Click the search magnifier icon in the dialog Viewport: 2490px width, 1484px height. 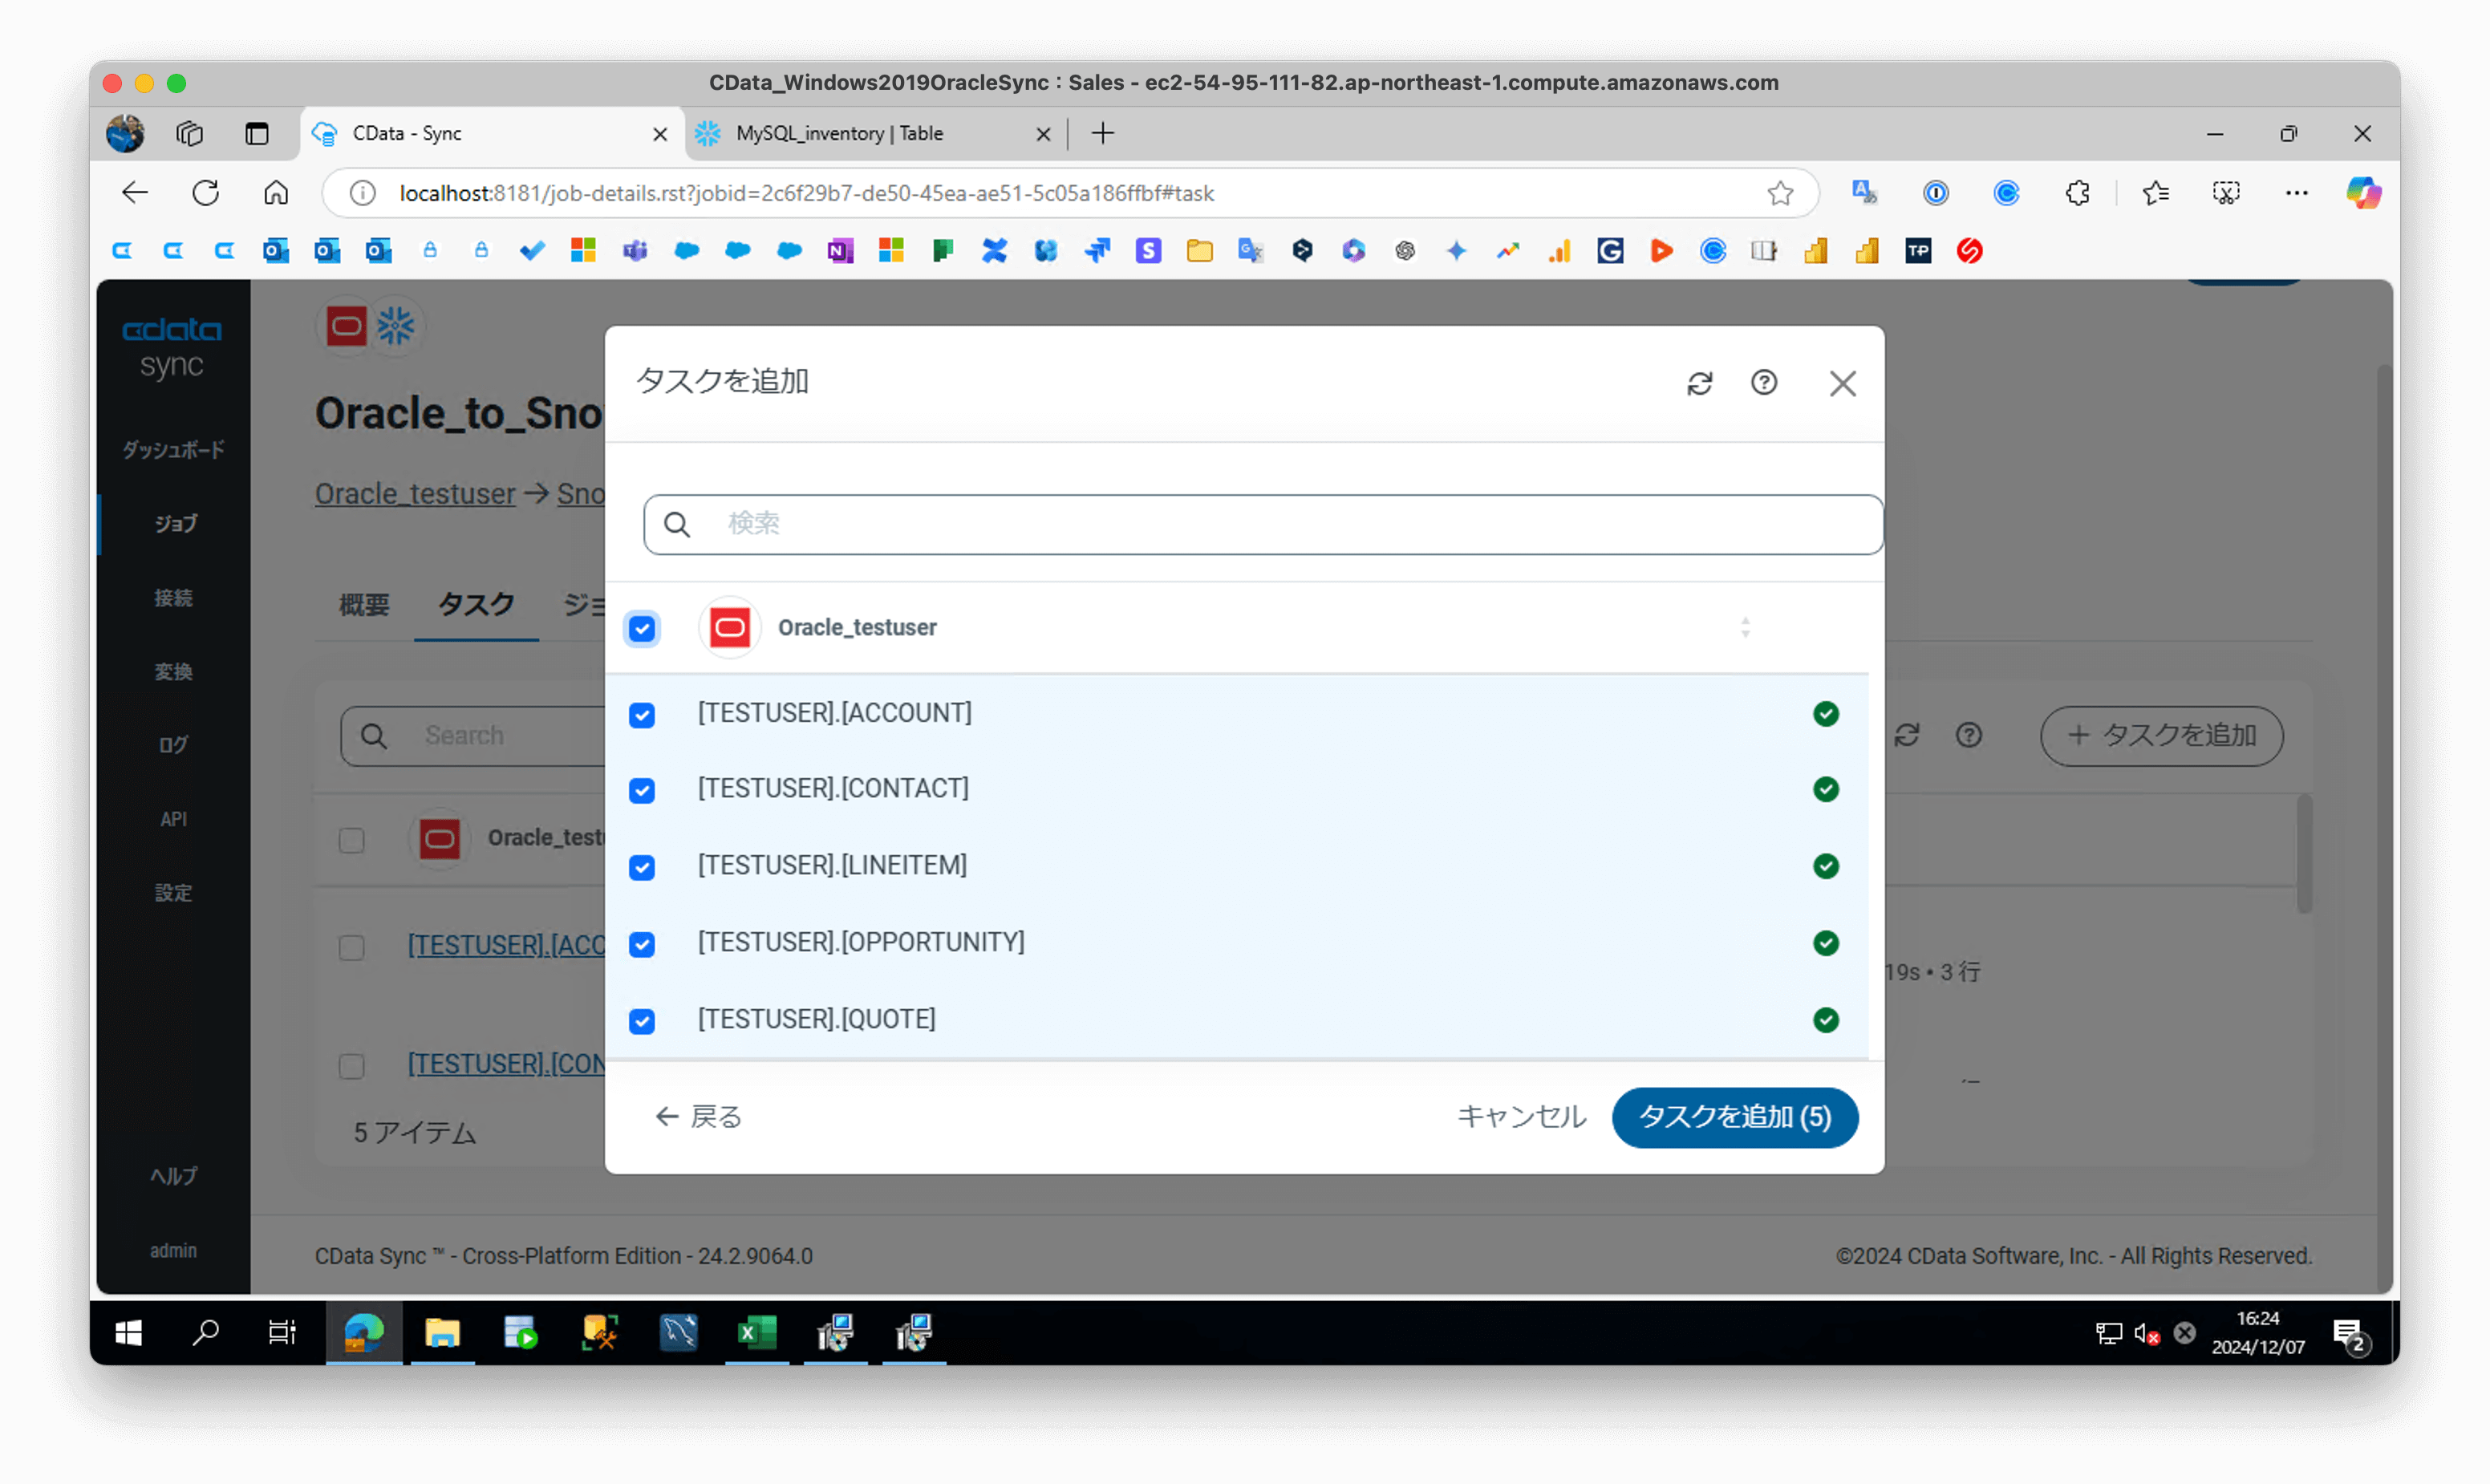677,524
